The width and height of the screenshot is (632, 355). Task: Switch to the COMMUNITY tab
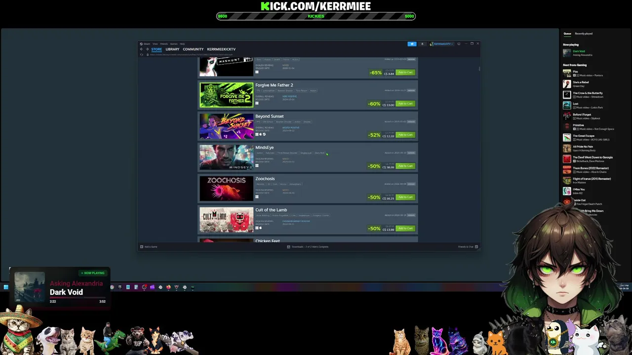[193, 49]
